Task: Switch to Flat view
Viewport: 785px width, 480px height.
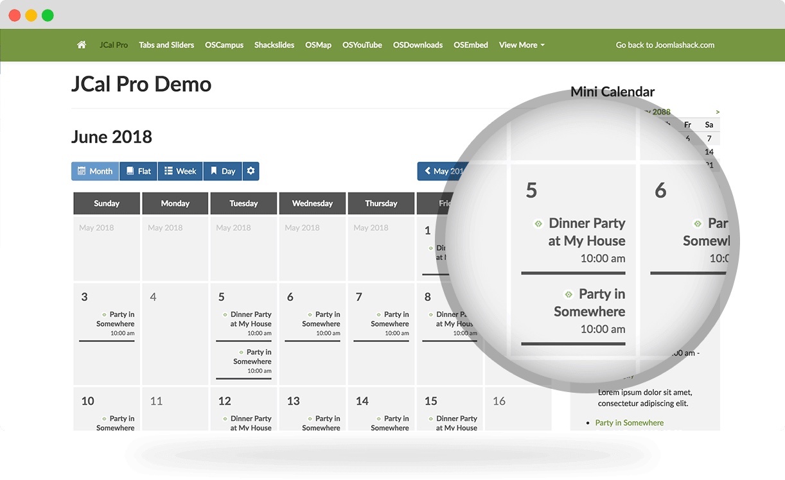Action: [x=139, y=171]
